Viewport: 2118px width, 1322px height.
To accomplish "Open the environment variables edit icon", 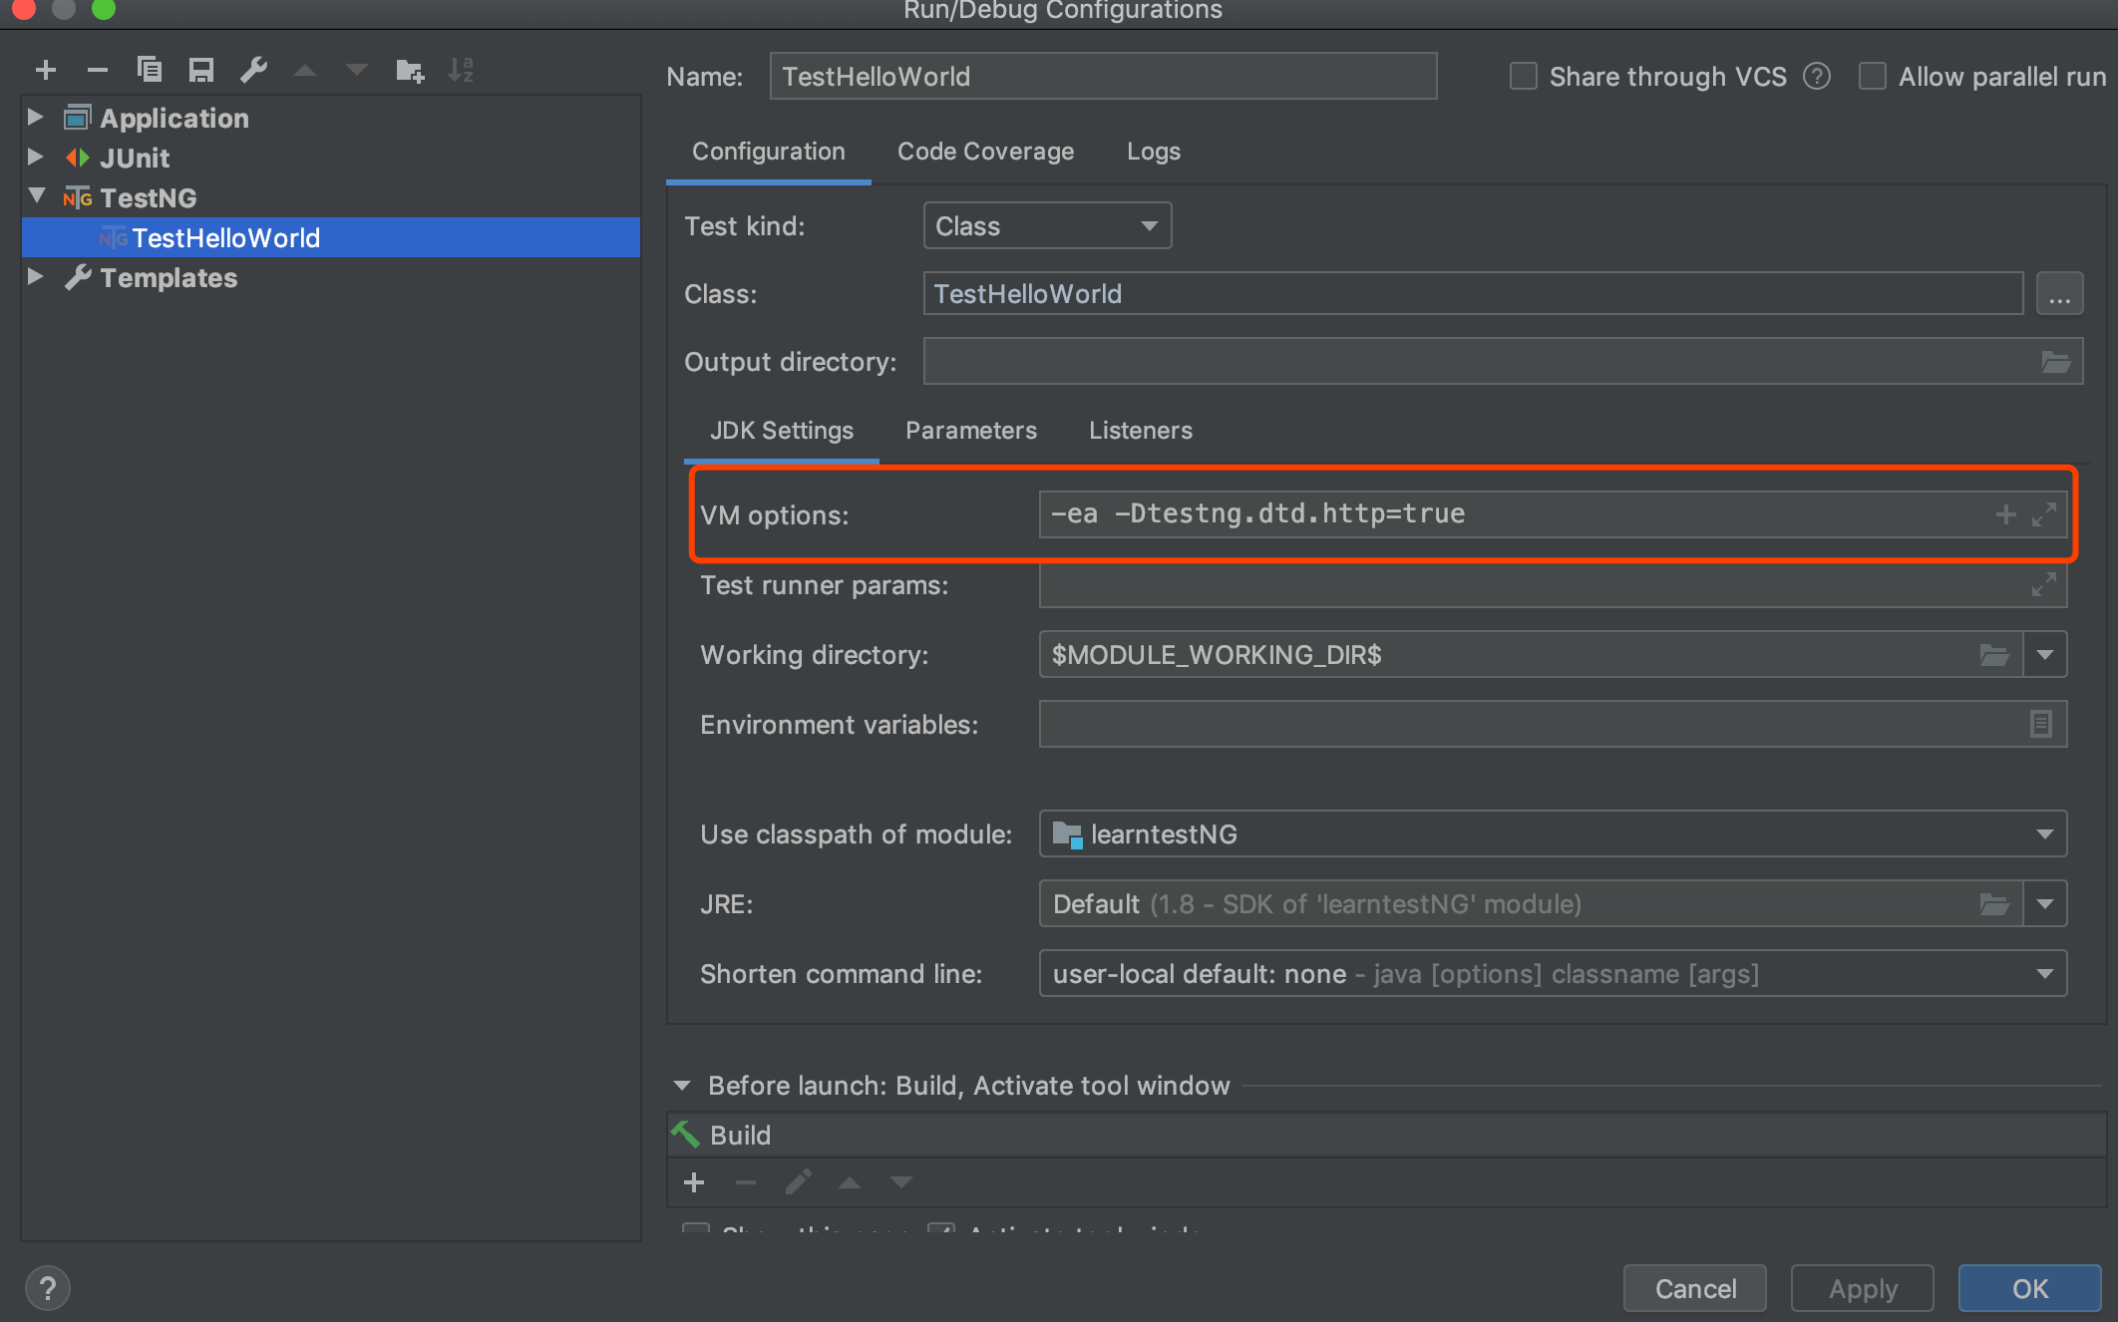I will [2040, 724].
